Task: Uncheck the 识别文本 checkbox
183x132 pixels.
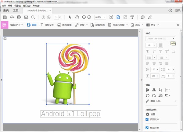Action: pos(147,119)
